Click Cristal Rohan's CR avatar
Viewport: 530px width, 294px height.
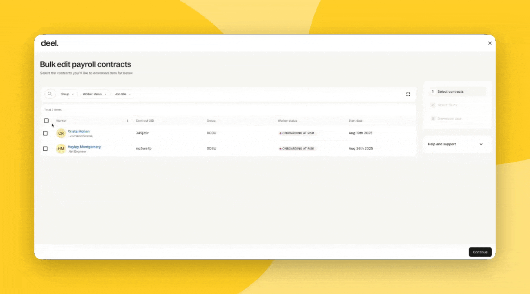[x=61, y=134]
